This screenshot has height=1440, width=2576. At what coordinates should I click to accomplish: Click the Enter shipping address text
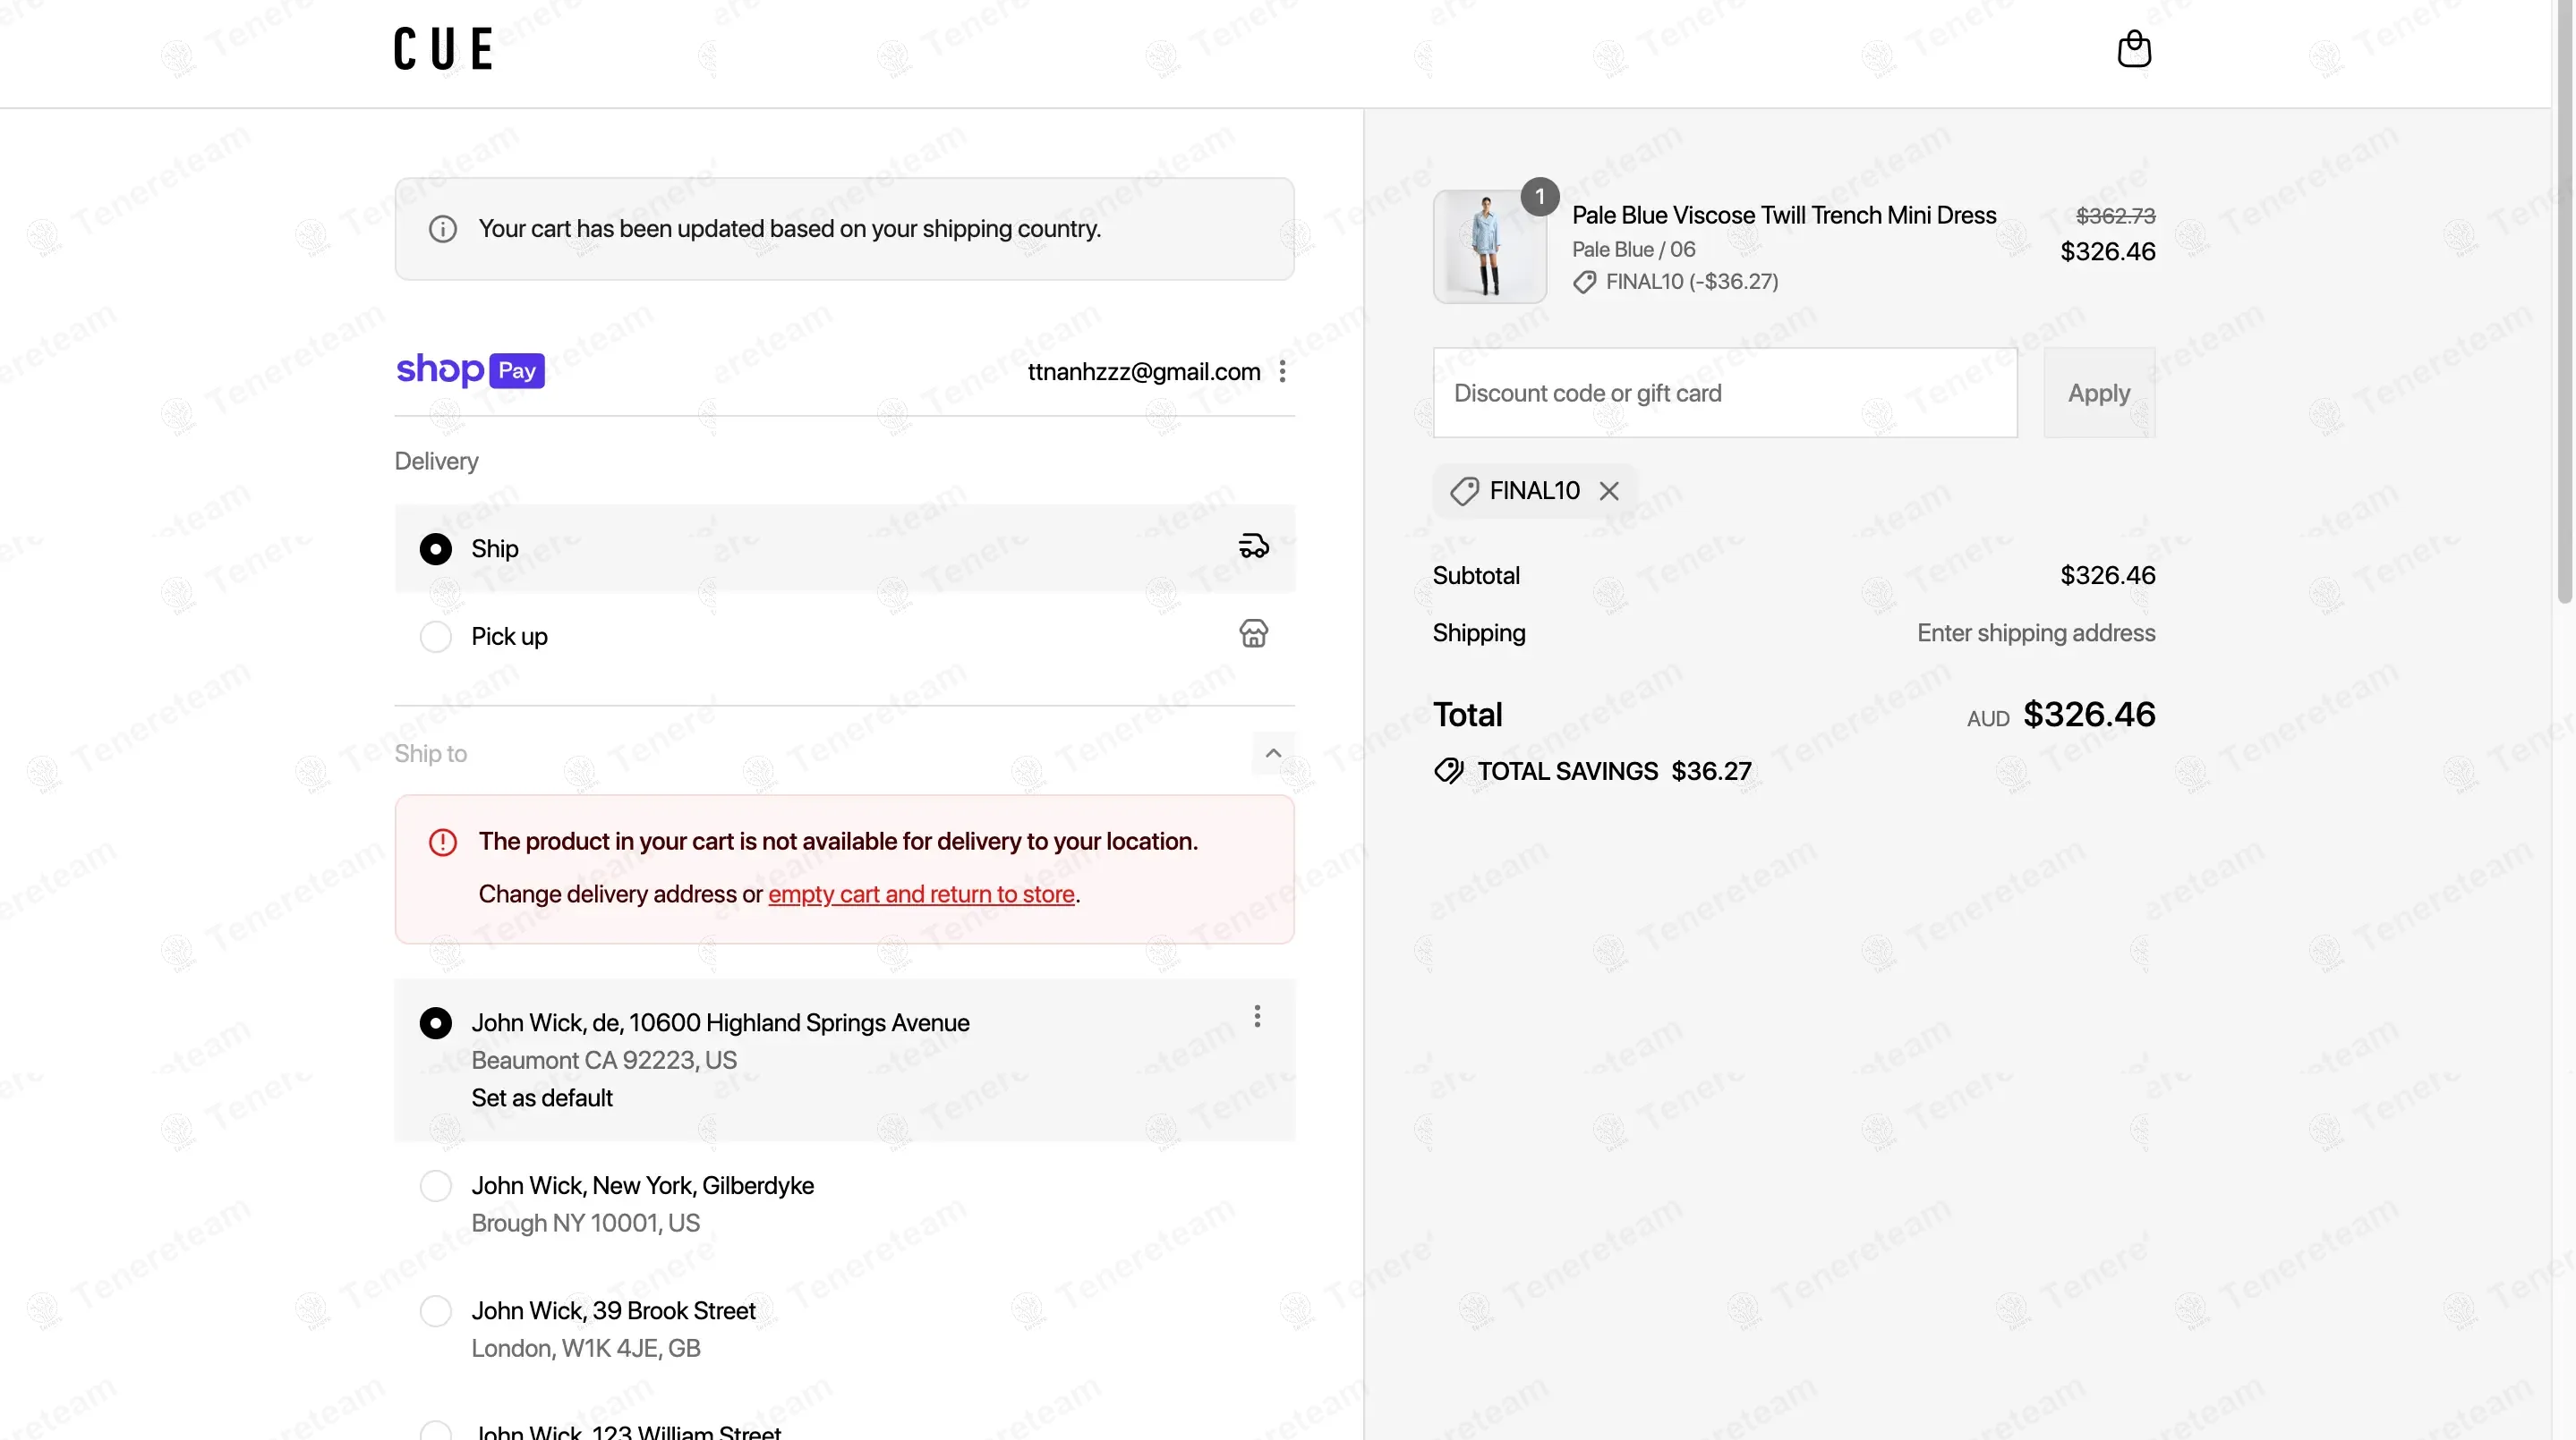(2036, 632)
